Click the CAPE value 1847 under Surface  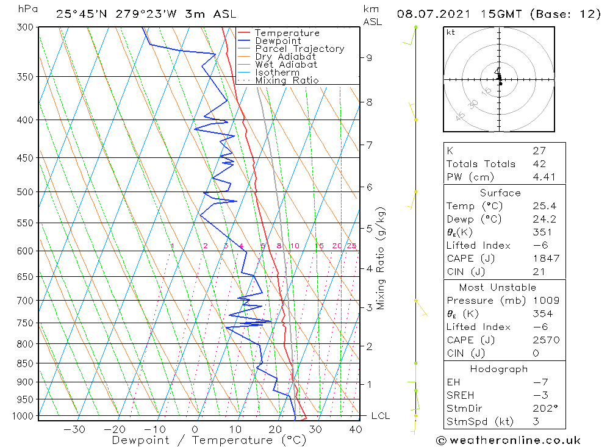[x=546, y=259]
